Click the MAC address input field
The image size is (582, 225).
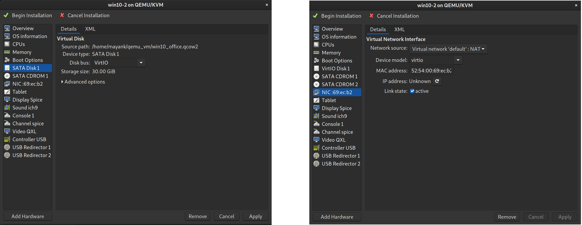point(431,71)
